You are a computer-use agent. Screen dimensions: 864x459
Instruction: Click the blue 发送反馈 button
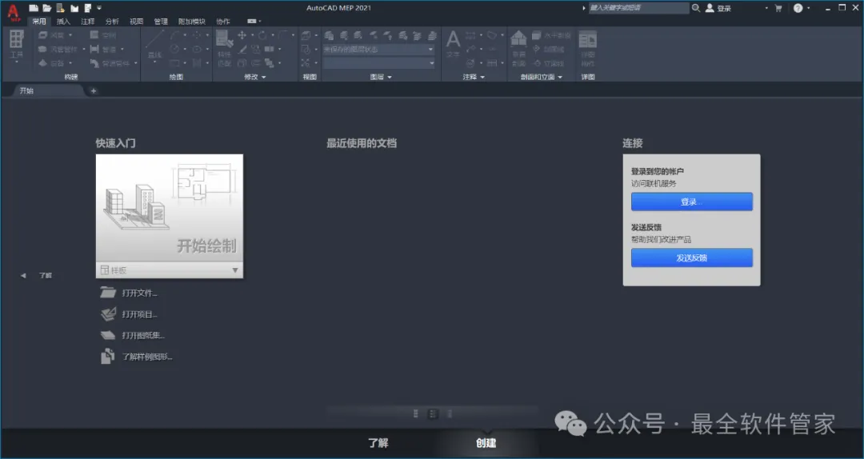(x=691, y=257)
